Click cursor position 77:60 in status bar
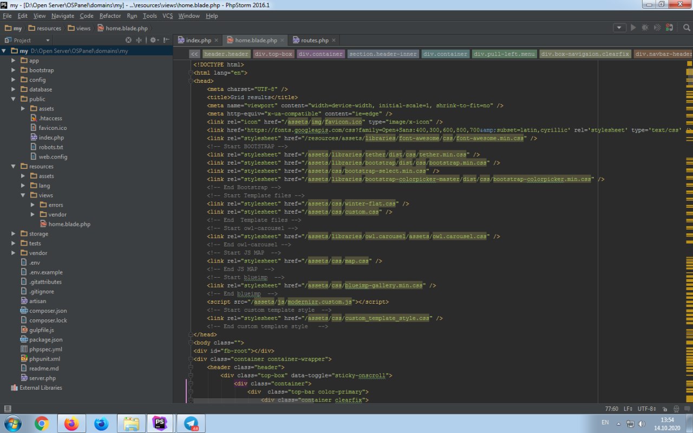This screenshot has height=433, width=693. pos(612,409)
